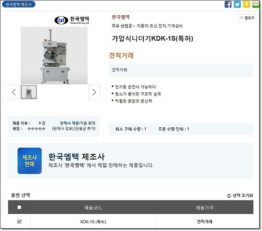262x231 pixels.
Task: Share via the Twitter bird icon
Action: [237, 4]
